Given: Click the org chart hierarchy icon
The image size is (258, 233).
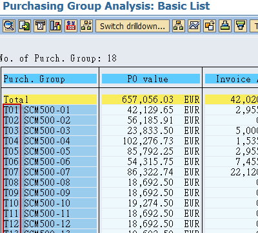Looking at the screenshot, I should (x=179, y=26).
